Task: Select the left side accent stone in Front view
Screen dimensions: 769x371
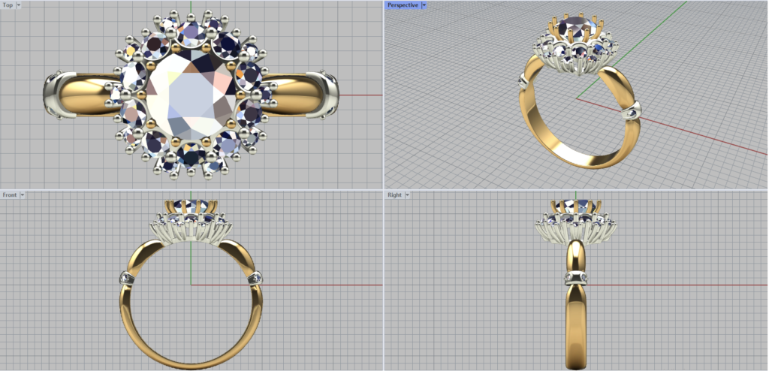Action: [x=125, y=279]
